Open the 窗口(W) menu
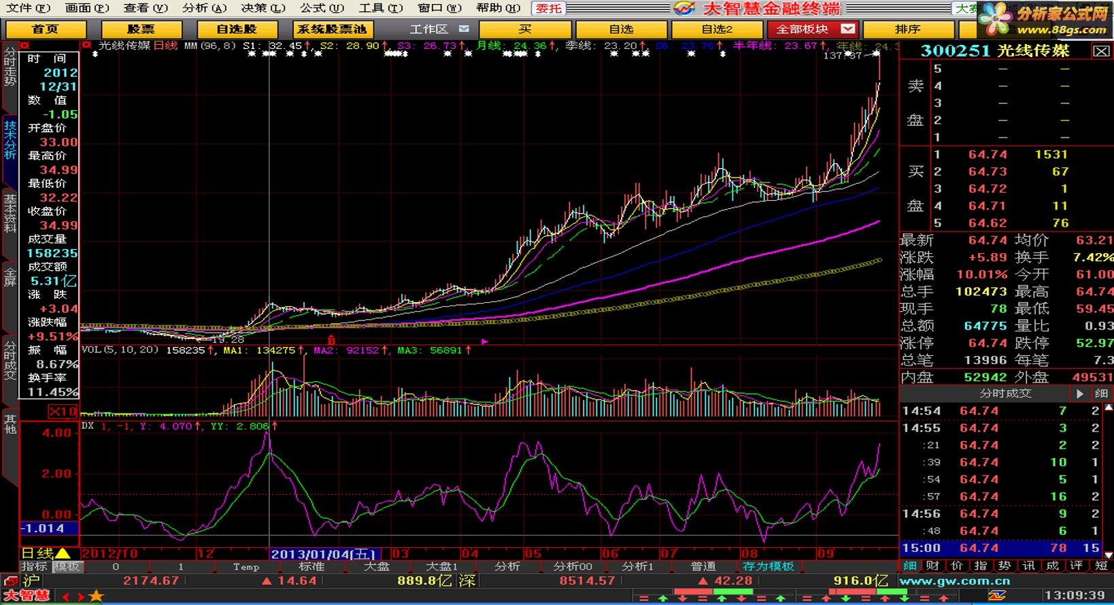 click(x=439, y=8)
